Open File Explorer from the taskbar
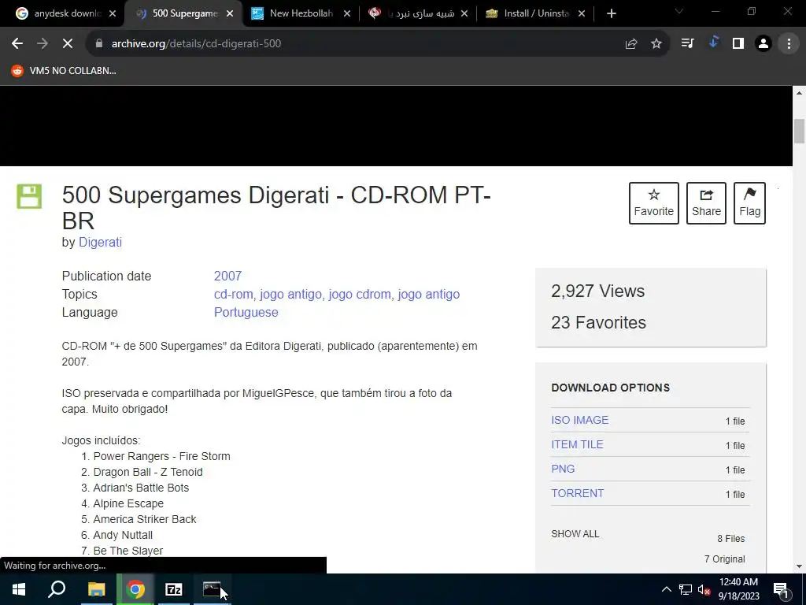The image size is (806, 605). [x=96, y=589]
